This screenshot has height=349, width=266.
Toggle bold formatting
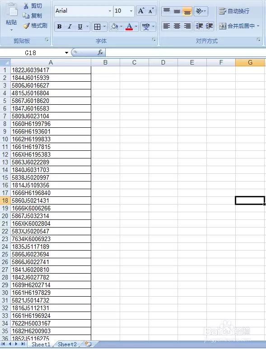(x=59, y=27)
